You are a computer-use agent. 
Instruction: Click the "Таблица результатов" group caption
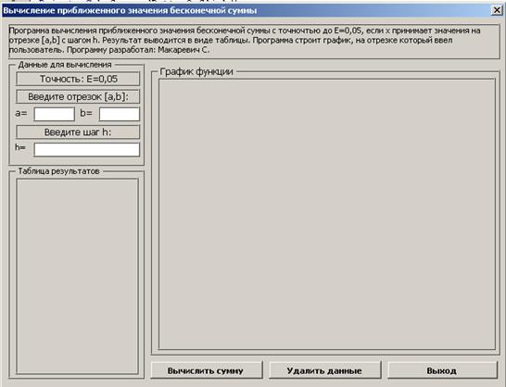pos(58,171)
